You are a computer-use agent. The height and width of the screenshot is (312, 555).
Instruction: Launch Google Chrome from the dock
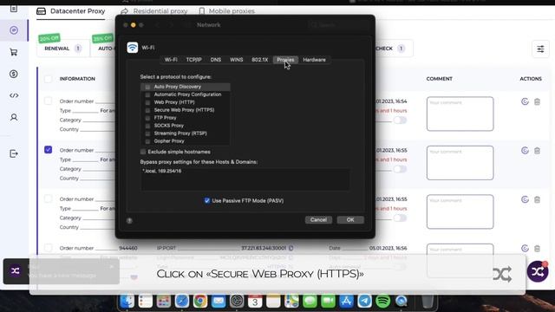click(200, 301)
